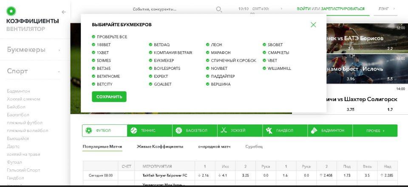Uncheck the BET365 bookmaker checkbox

click(93, 68)
